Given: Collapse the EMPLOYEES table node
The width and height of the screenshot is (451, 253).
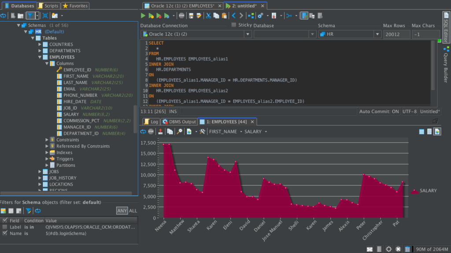Looking at the screenshot, I should coord(40,57).
